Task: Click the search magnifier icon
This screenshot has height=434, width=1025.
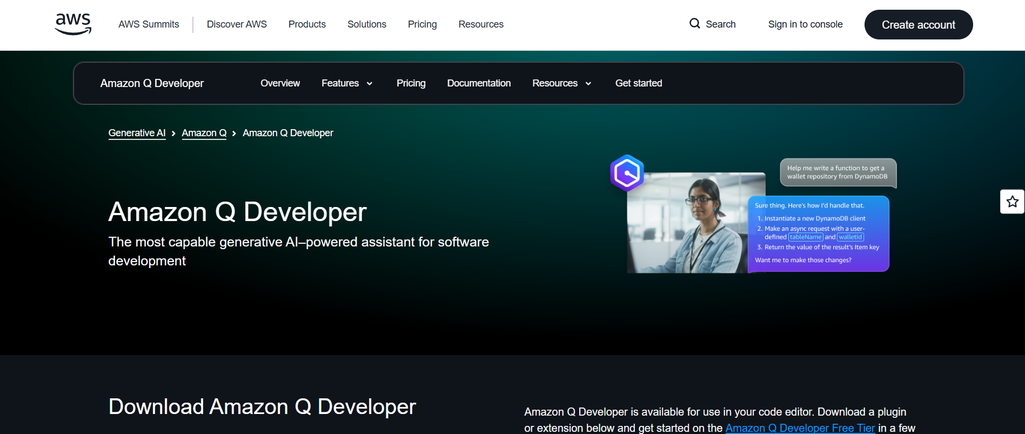Action: (x=695, y=24)
